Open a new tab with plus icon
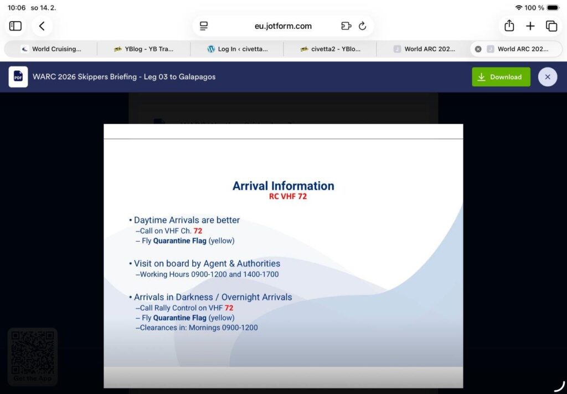Screen dimensions: 567x394 tap(530, 26)
